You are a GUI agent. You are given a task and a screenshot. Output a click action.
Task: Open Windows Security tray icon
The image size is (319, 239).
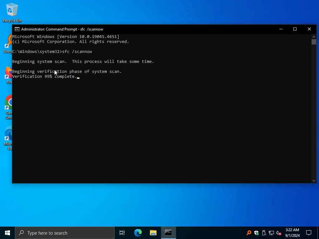pyautogui.click(x=256, y=233)
